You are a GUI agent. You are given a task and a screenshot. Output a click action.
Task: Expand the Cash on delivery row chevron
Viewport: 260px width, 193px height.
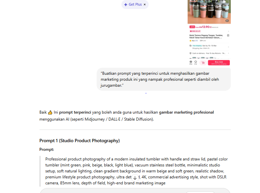pos(228,53)
